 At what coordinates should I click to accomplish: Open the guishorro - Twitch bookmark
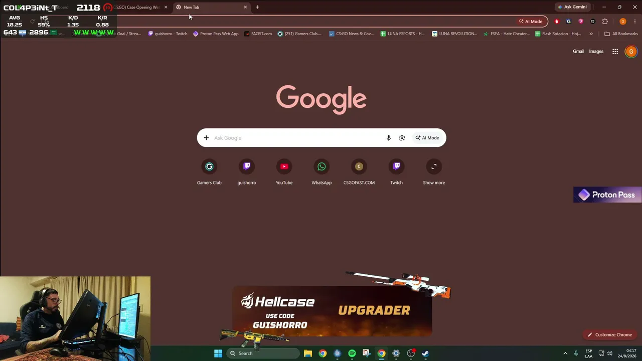[x=168, y=34]
